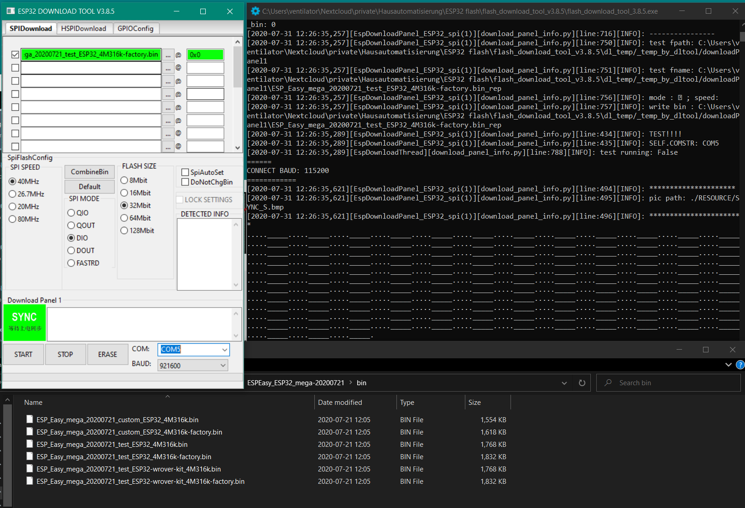Click the bin breadcrumb folder

click(x=361, y=383)
